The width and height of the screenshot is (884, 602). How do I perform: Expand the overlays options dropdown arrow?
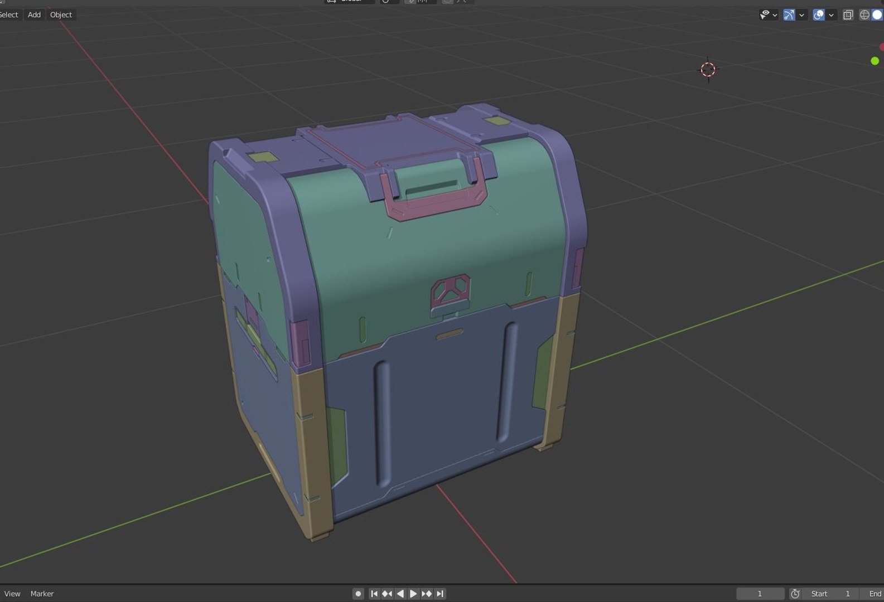coord(831,15)
